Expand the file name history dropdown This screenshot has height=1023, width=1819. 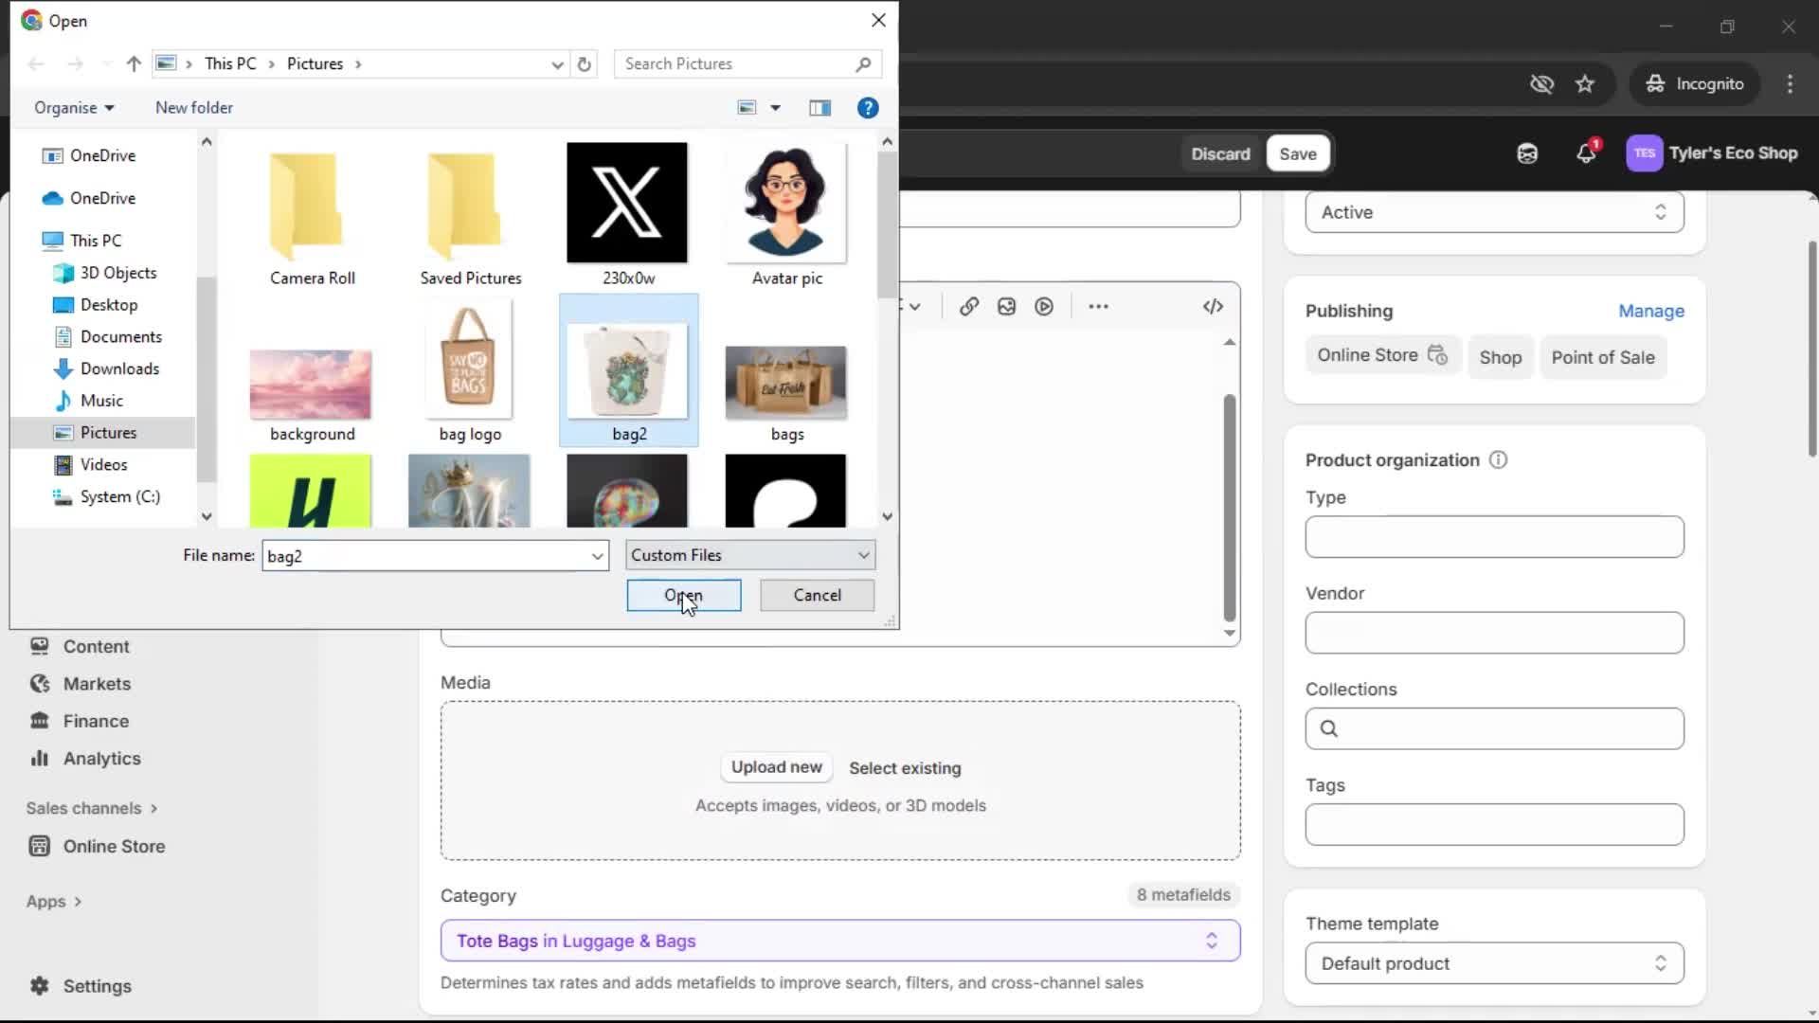click(x=596, y=556)
